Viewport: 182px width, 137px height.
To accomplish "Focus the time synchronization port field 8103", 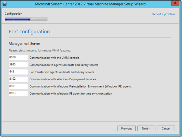I will (x=18, y=93).
